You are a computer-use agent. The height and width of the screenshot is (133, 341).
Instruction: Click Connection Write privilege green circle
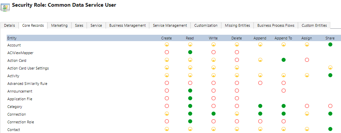click(x=213, y=114)
